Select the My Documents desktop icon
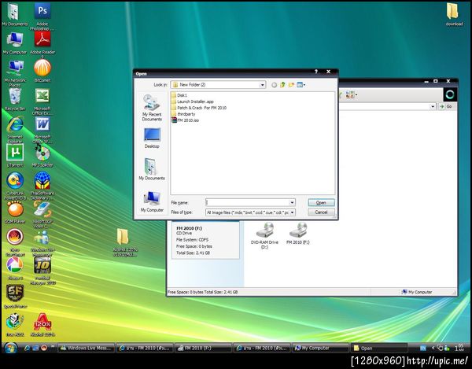472x369 pixels. coord(15,15)
